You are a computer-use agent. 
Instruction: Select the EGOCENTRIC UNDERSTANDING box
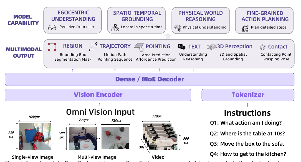(x=73, y=20)
